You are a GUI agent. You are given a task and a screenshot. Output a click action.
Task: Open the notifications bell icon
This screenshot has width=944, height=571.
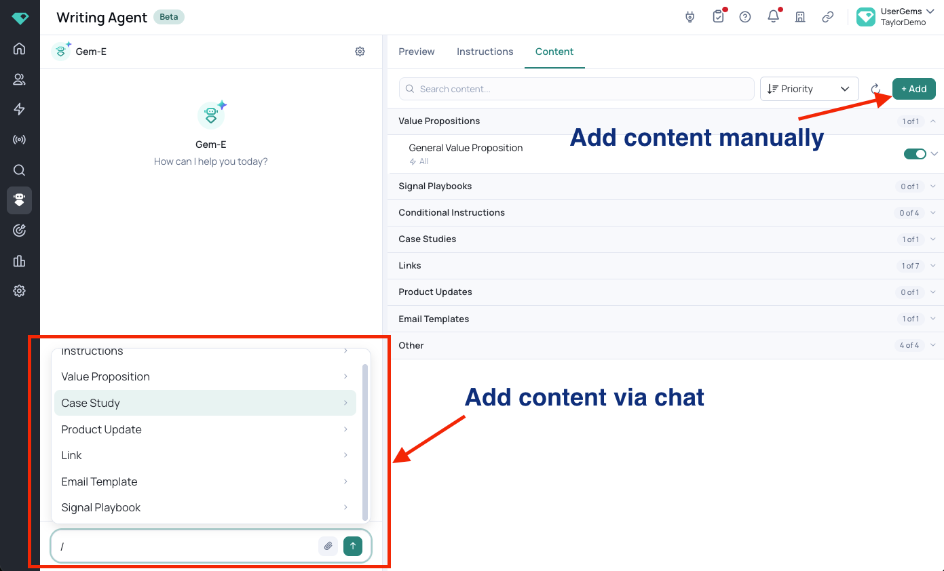click(x=773, y=17)
